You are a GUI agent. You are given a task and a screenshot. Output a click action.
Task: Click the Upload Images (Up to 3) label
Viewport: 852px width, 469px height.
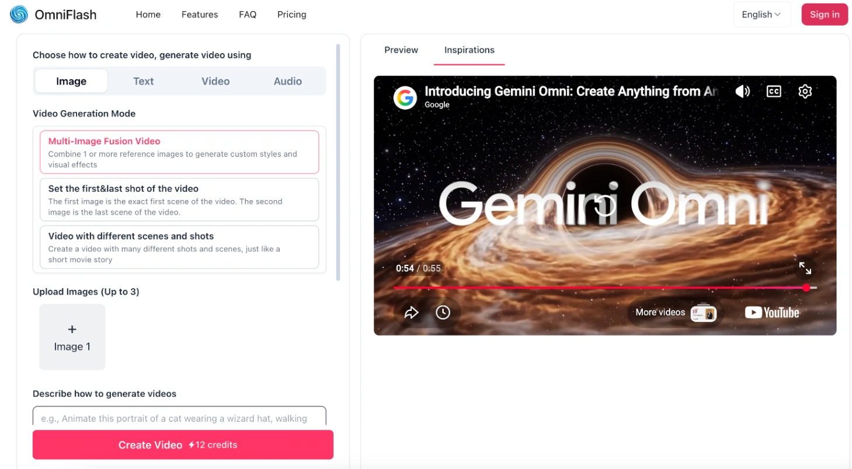pos(86,292)
